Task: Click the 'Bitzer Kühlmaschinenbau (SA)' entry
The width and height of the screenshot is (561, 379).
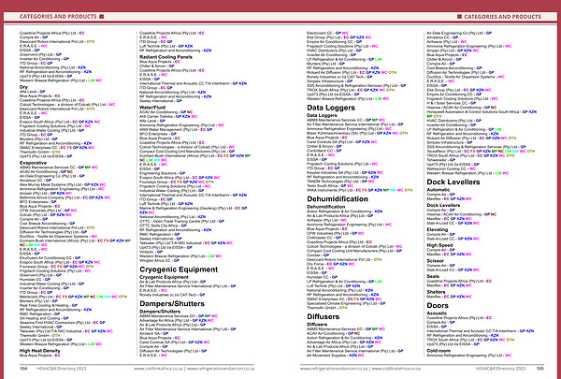Action: pos(357,133)
